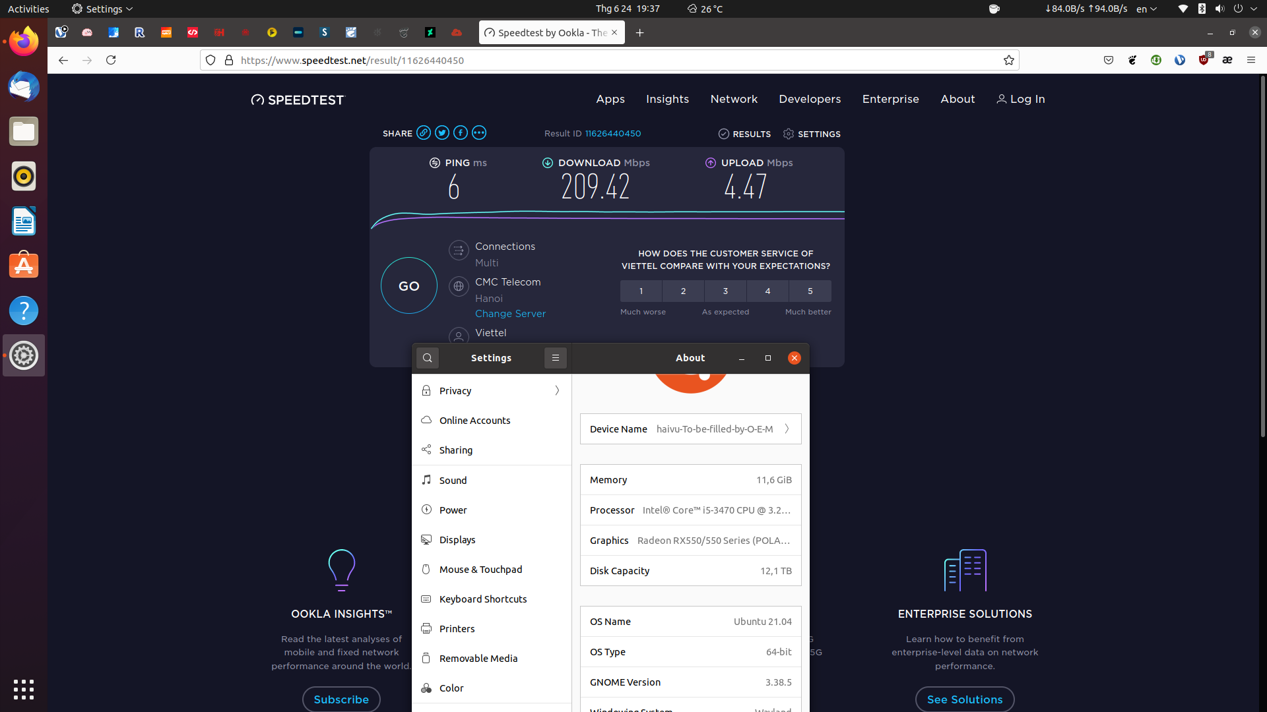
Task: Reload the Speedtest page
Action: (x=111, y=60)
